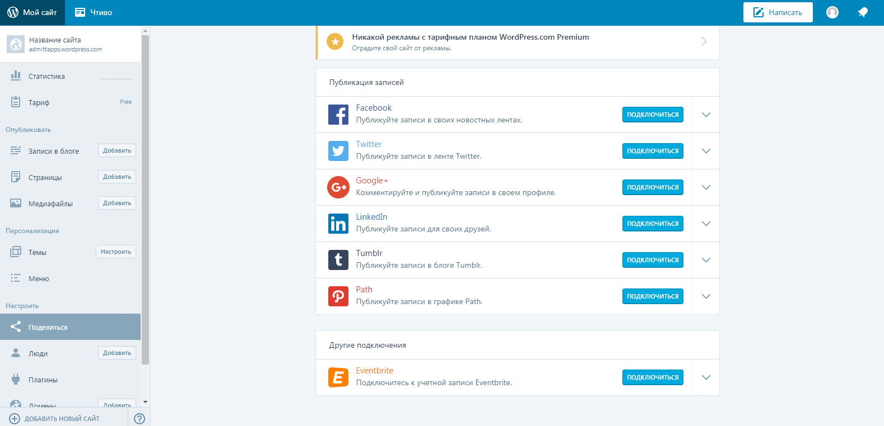This screenshot has height=426, width=884.
Task: Expand the LinkedIn connection options chevron
Action: (x=706, y=224)
